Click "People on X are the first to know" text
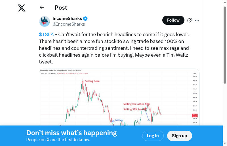This screenshot has width=227, height=146. pos(58,140)
